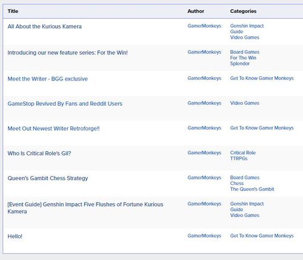Select Video Games category in Event Guide row

245,215
